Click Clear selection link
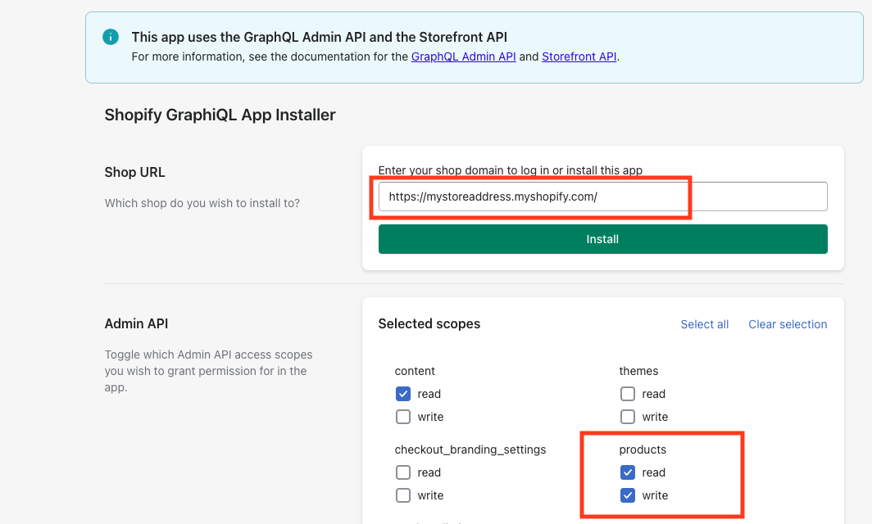This screenshot has width=872, height=524. (788, 324)
